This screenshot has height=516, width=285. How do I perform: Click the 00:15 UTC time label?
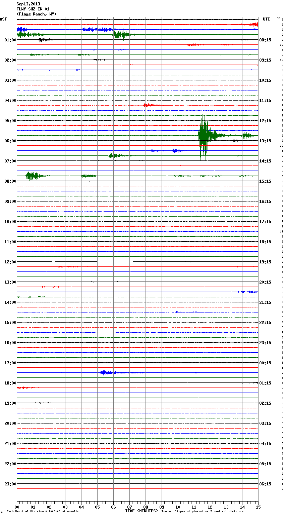[265, 363]
